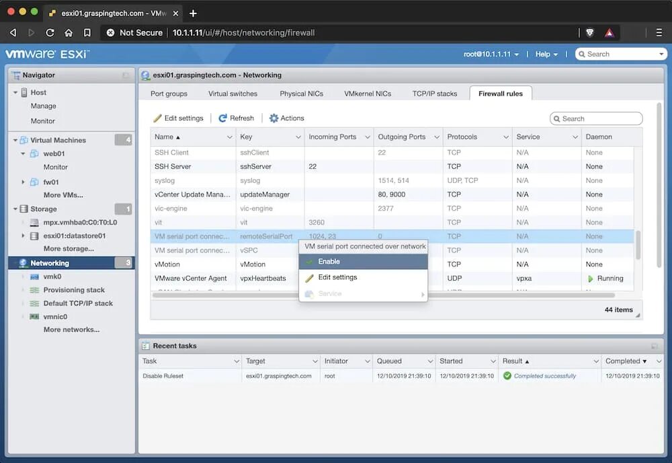Screen dimensions: 672x463
Task: Click the Networking globe icon in Navigator
Action: pyautogui.click(x=23, y=263)
